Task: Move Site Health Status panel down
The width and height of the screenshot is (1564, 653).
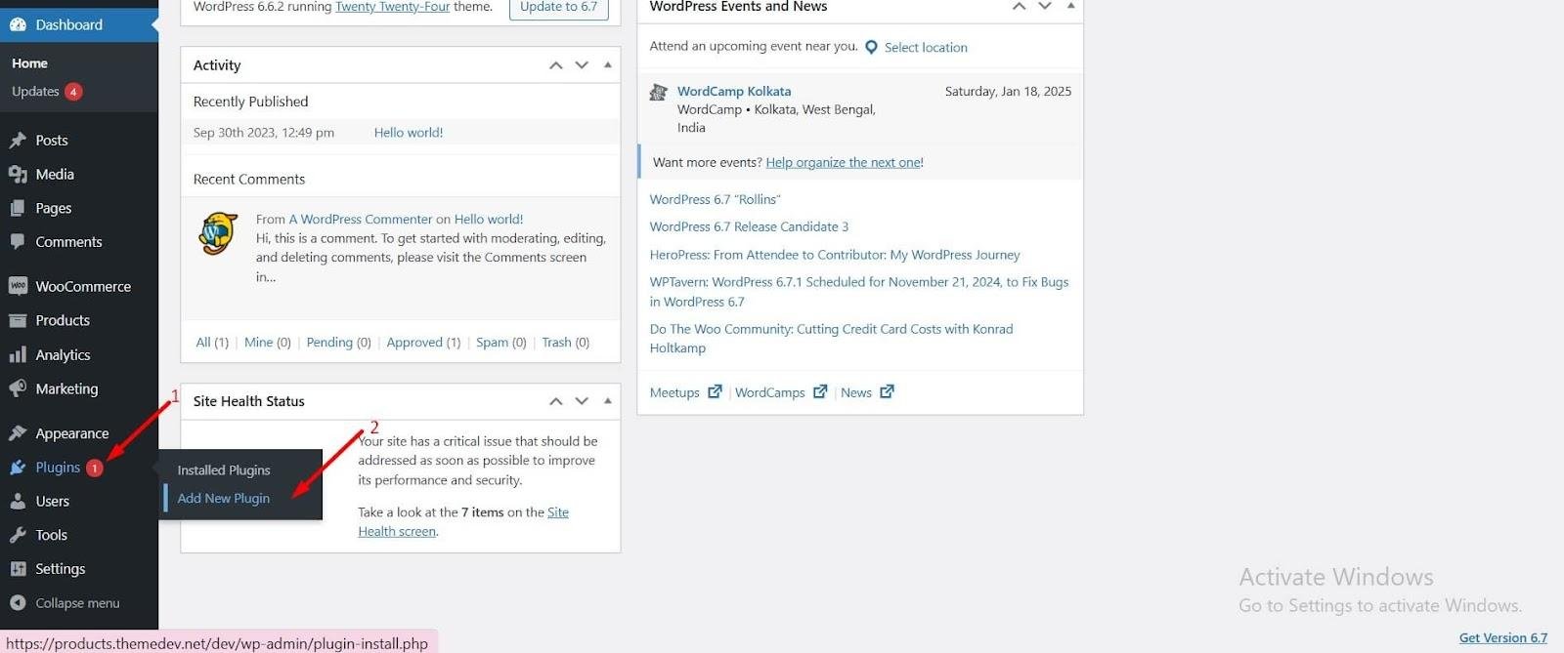Action: [582, 401]
